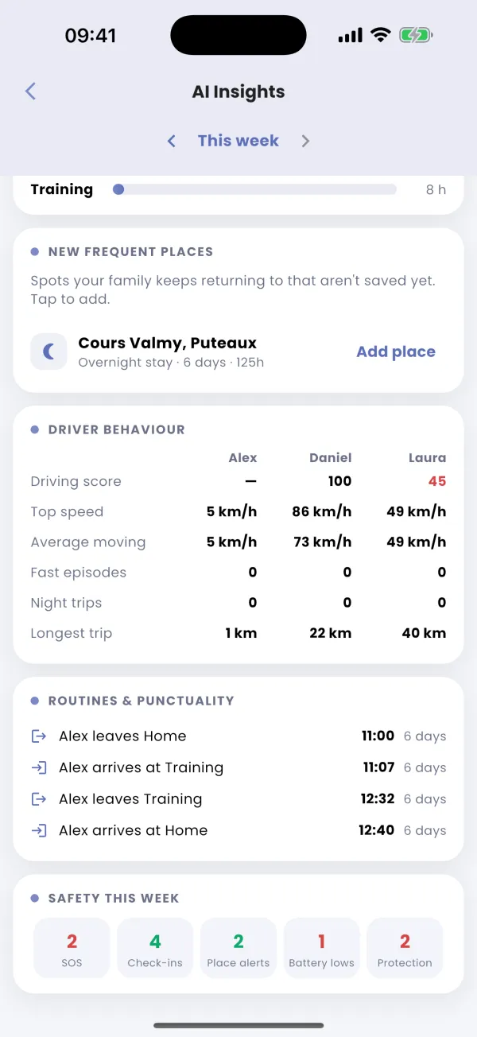Select the Daniel column header

click(x=331, y=457)
